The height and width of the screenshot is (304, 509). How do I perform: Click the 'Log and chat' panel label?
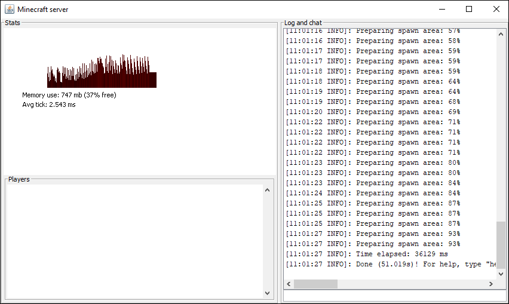(303, 23)
